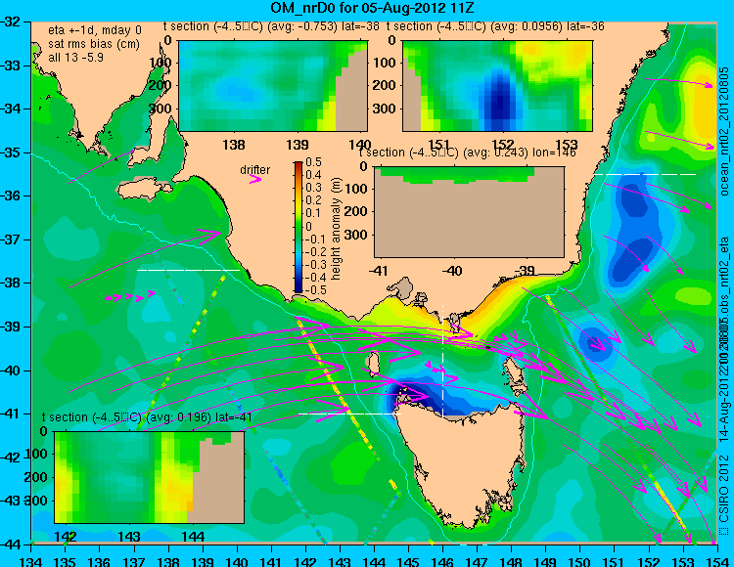Screen dimensions: 734x567
Task: Click the bottom longitude axis label "134"
Action: pyautogui.click(x=31, y=561)
